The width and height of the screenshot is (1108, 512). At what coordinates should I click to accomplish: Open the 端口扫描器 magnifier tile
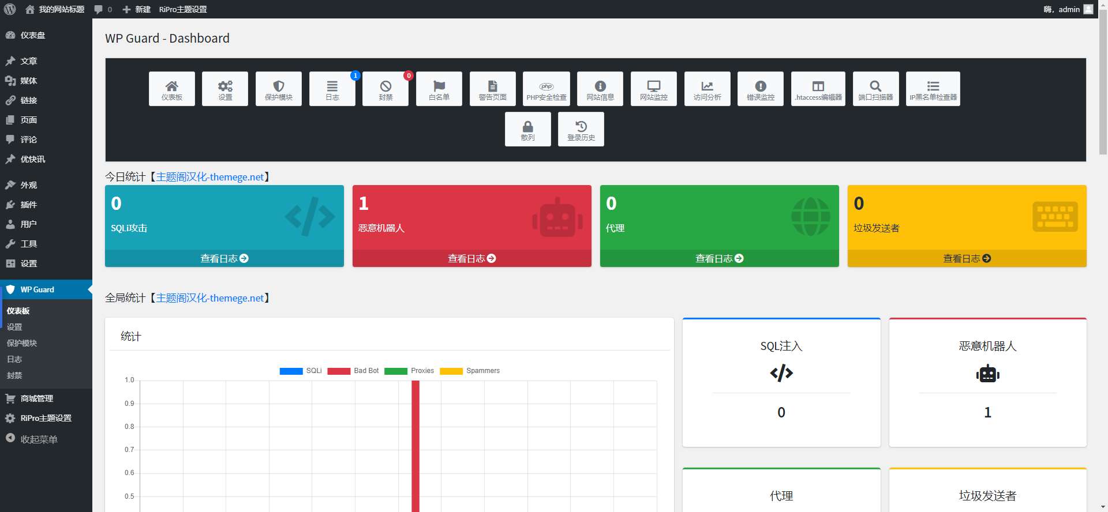pyautogui.click(x=875, y=89)
